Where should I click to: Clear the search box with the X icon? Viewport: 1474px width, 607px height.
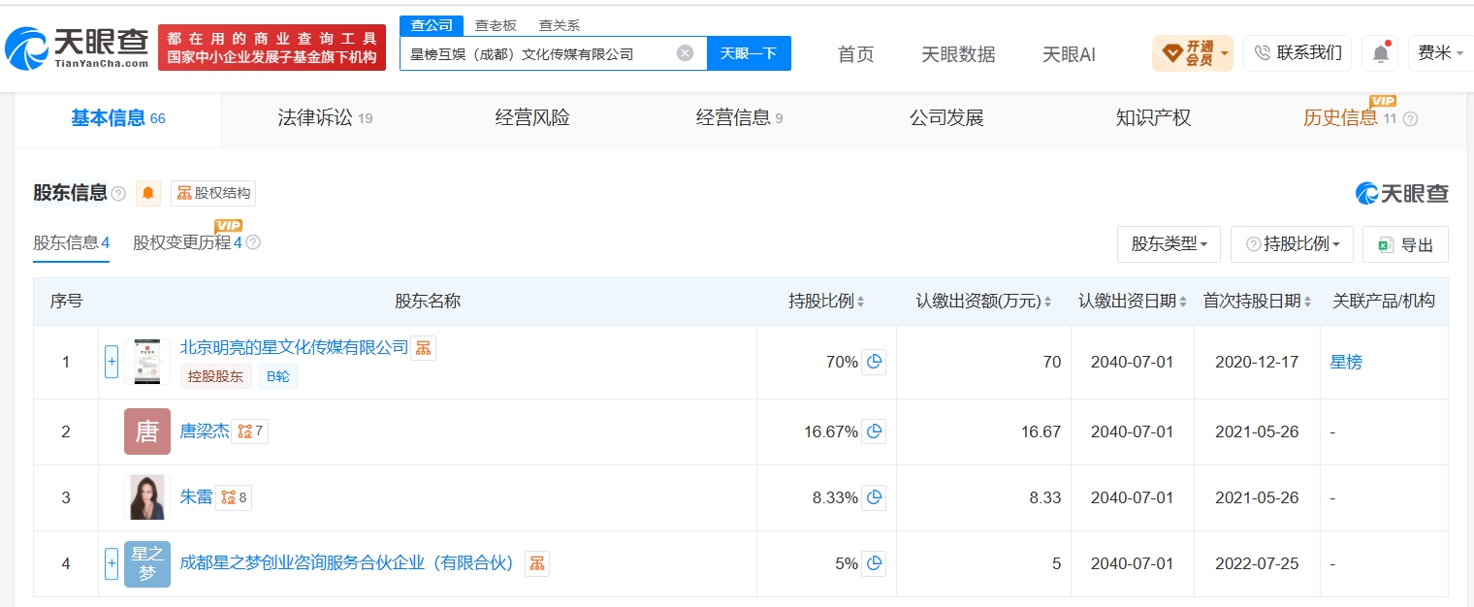click(x=685, y=53)
